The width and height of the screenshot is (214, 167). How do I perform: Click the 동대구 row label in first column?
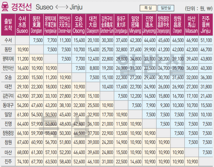pyautogui.click(x=8, y=105)
